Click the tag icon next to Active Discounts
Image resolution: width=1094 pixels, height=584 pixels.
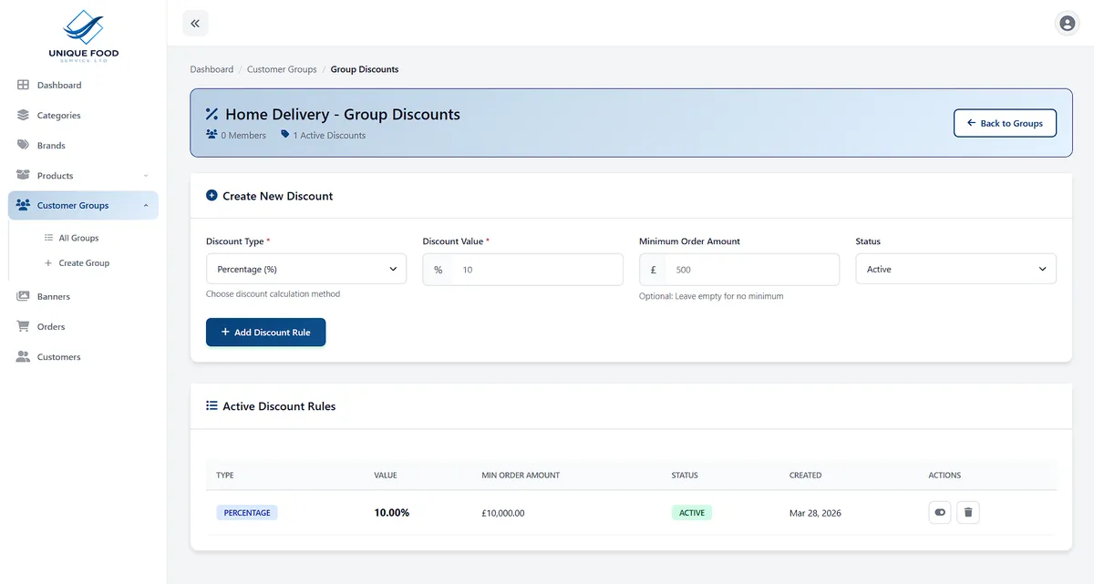click(285, 134)
